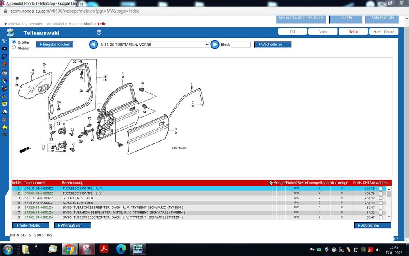Select the Größer radio button
This screenshot has width=409, height=256.
tap(14, 42)
